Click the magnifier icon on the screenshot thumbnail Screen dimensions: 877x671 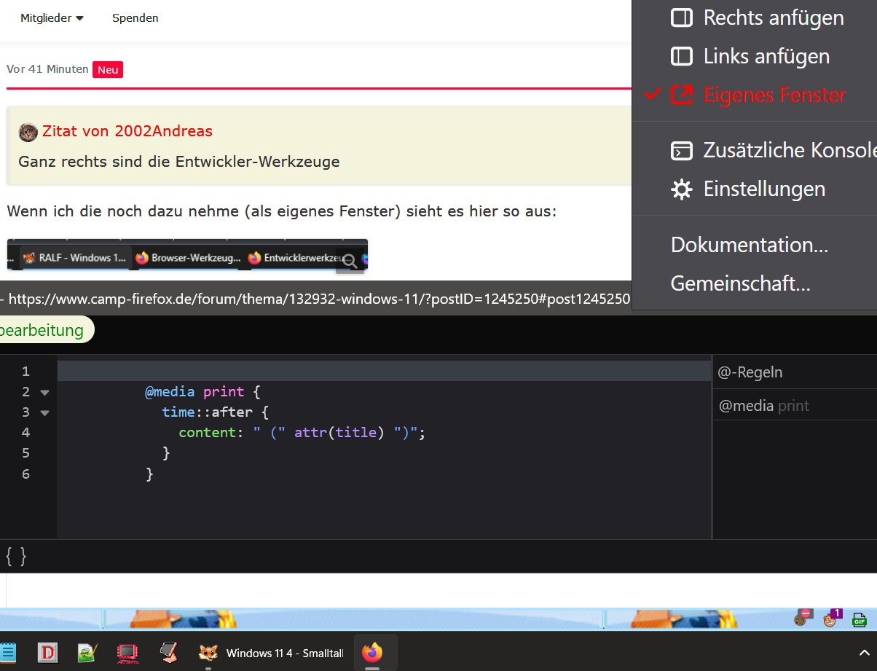350,261
